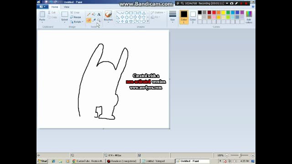
Task: Pick the green color swatch
Action: point(228,13)
